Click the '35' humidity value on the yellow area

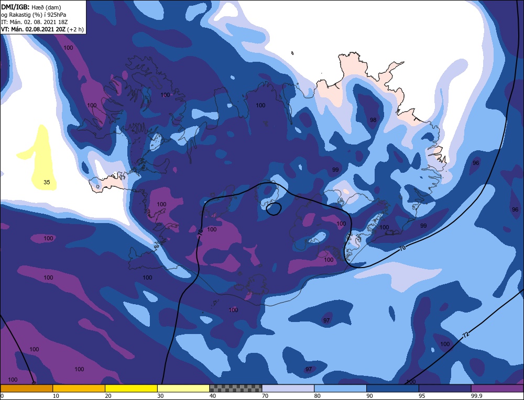coord(47,182)
